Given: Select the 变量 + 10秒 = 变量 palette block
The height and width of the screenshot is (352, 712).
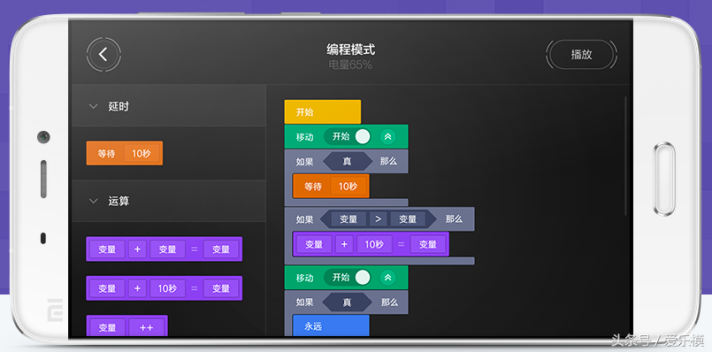Looking at the screenshot, I should click(x=164, y=288).
